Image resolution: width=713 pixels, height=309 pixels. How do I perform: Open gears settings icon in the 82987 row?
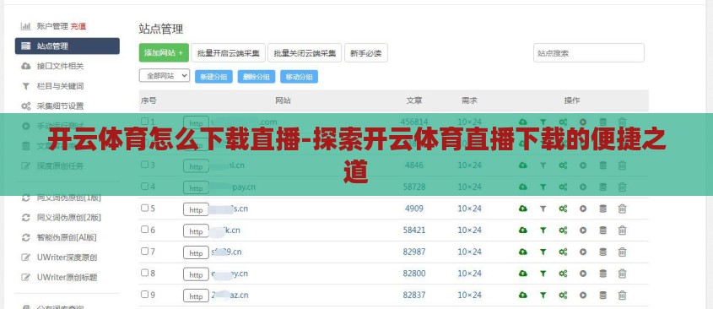tap(563, 252)
